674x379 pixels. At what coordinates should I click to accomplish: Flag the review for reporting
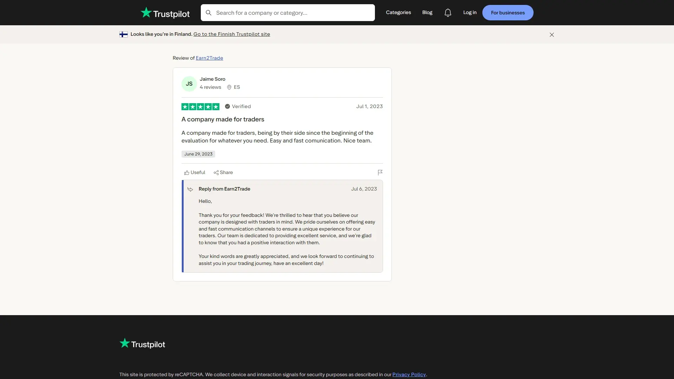pos(379,172)
